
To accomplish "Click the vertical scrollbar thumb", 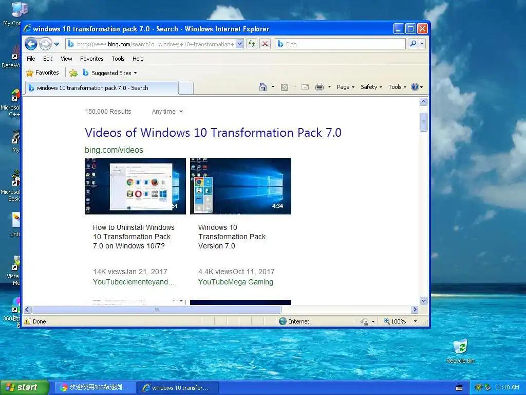I will [x=423, y=122].
